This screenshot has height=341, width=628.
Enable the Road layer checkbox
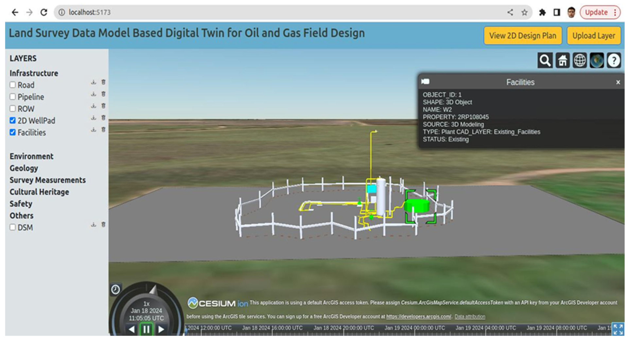[x=13, y=85]
